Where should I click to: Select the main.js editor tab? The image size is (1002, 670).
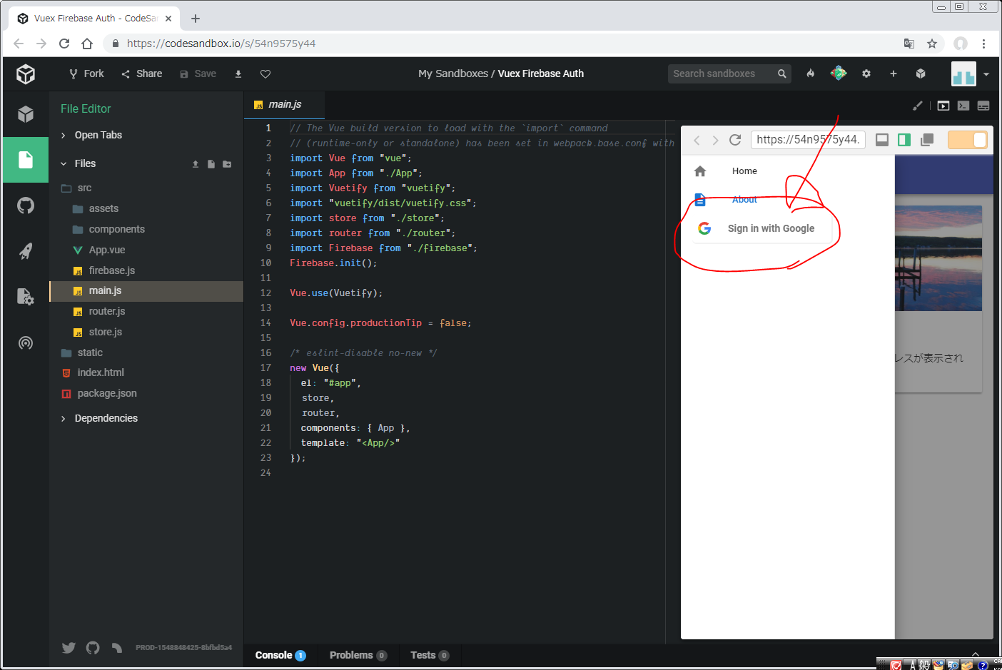(284, 104)
